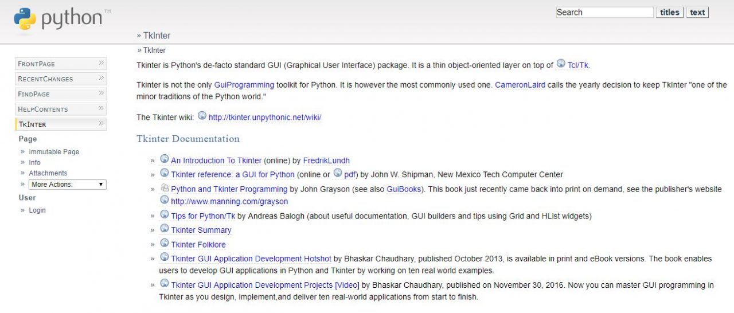Click globe icon before An Introduction To Tkinter
The image size is (734, 313).
(165, 159)
